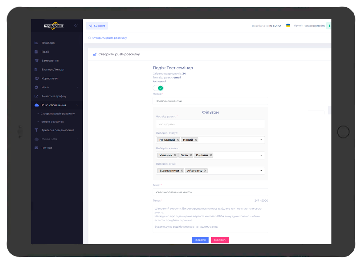Click the Час відправки input field
The width and height of the screenshot is (363, 267).
(210, 124)
